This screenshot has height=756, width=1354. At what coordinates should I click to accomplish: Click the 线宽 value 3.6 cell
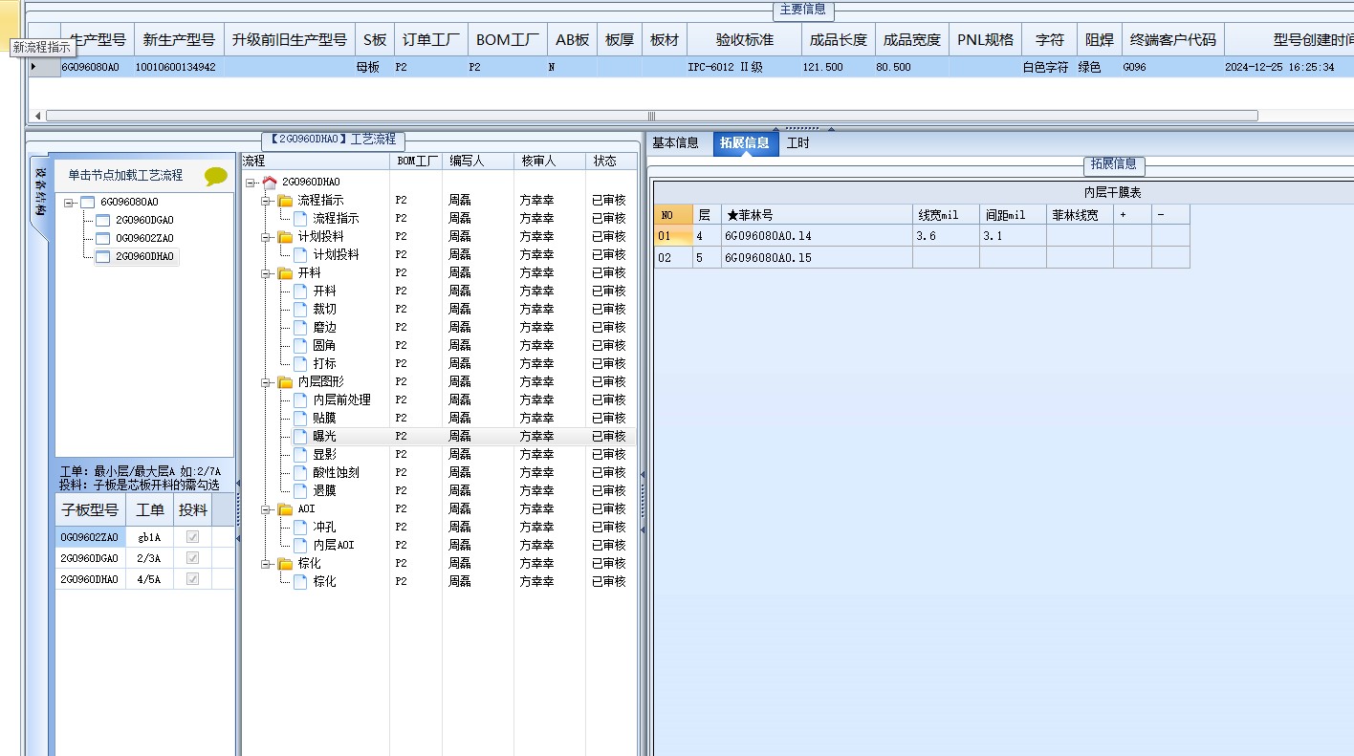coord(947,236)
